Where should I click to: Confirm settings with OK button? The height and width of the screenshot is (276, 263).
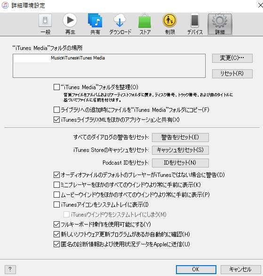pyautogui.click(x=196, y=269)
